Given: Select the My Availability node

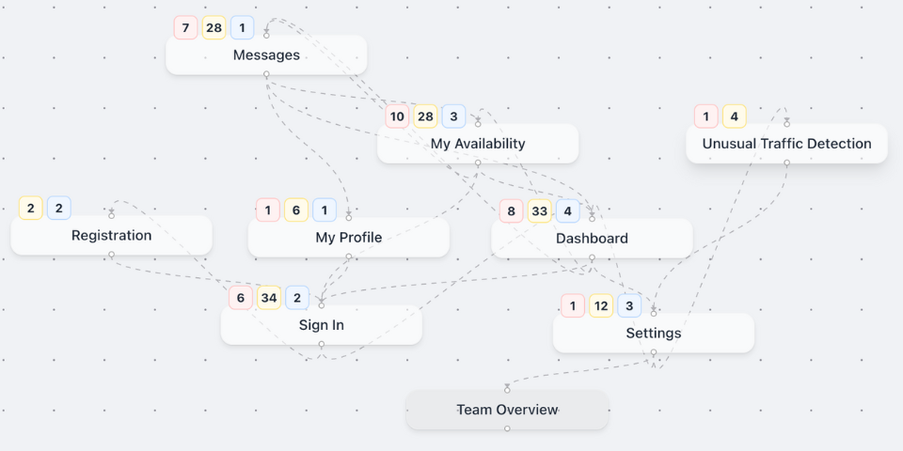Looking at the screenshot, I should click(478, 144).
